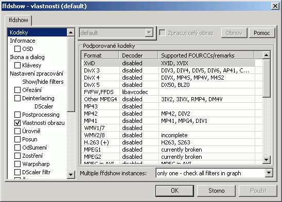Click the Decoder column header
Viewport: 282px width, 202px height.
click(138, 56)
